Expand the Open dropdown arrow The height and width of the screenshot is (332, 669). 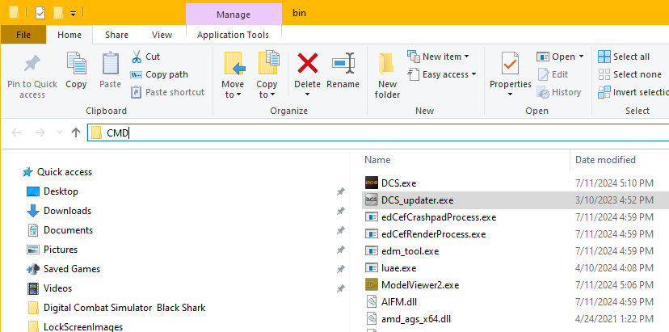click(581, 57)
